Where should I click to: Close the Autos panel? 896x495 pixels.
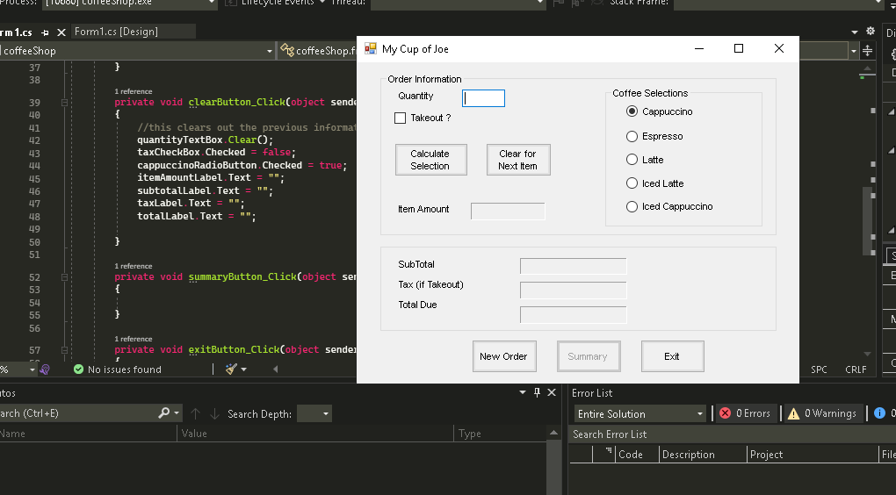552,392
